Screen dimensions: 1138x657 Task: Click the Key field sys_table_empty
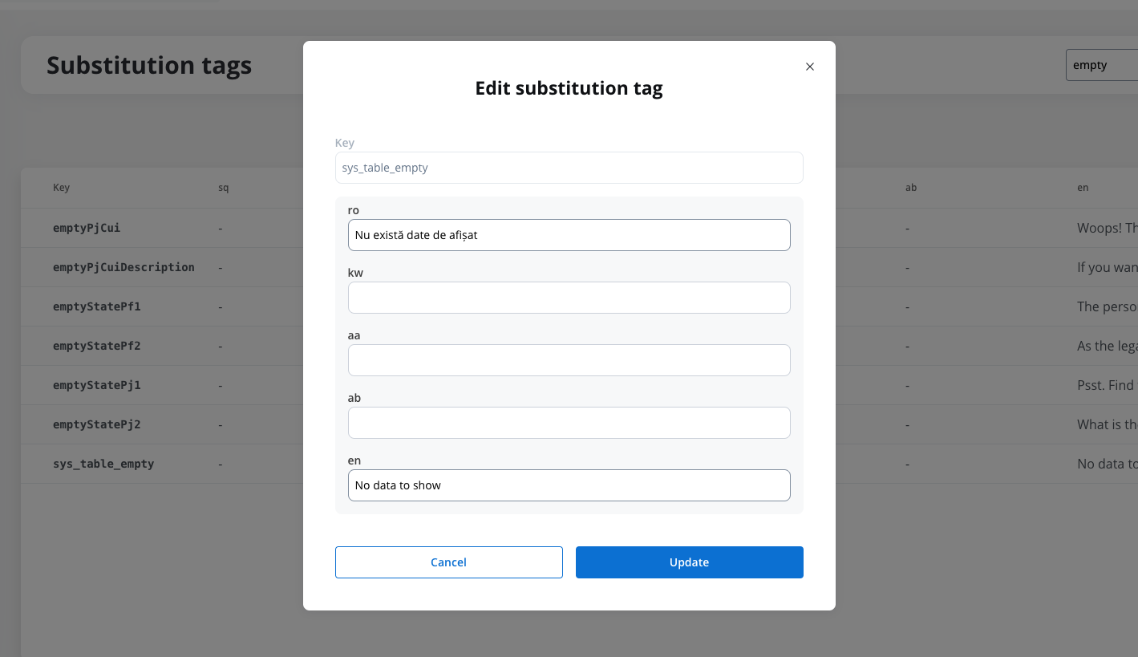point(569,168)
